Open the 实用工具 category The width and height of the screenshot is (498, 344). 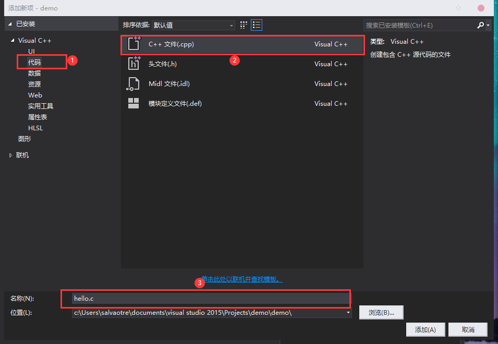[x=41, y=106]
